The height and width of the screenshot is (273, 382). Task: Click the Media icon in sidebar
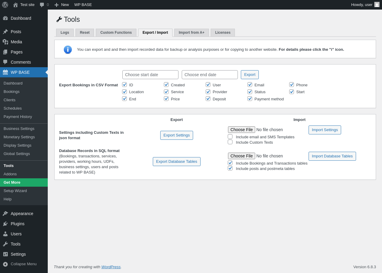[5, 42]
